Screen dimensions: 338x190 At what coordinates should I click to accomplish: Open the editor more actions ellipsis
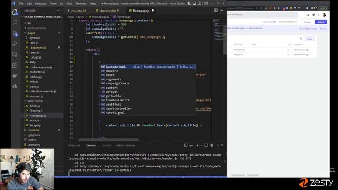click(222, 11)
